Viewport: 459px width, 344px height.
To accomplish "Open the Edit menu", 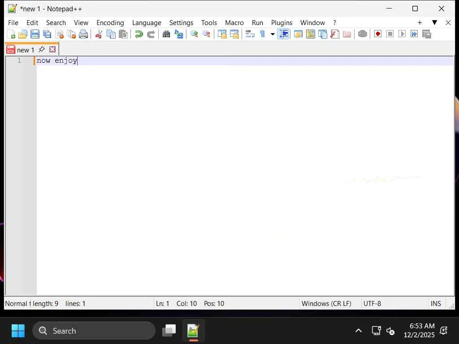I will click(x=32, y=23).
